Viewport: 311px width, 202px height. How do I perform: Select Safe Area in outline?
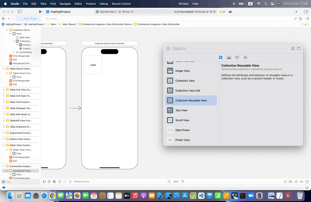point(25,37)
